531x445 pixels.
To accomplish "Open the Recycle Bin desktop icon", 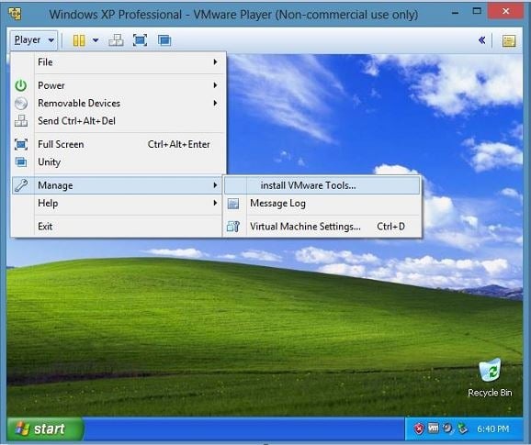I will [490, 371].
